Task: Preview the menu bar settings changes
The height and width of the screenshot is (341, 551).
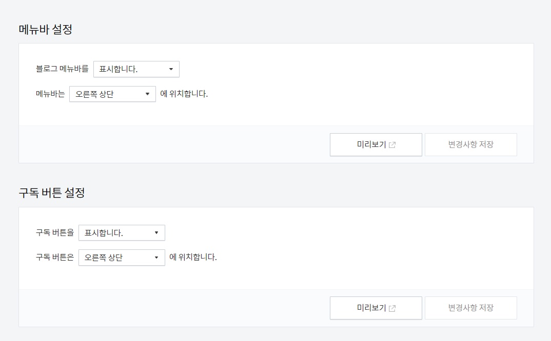Action: click(376, 145)
